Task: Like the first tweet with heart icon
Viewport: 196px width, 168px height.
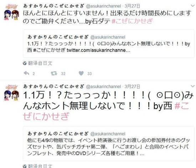Action: 81,73
